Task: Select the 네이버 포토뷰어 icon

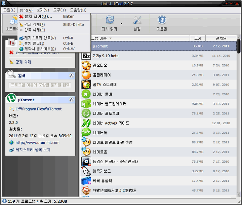Action: tap(86, 113)
